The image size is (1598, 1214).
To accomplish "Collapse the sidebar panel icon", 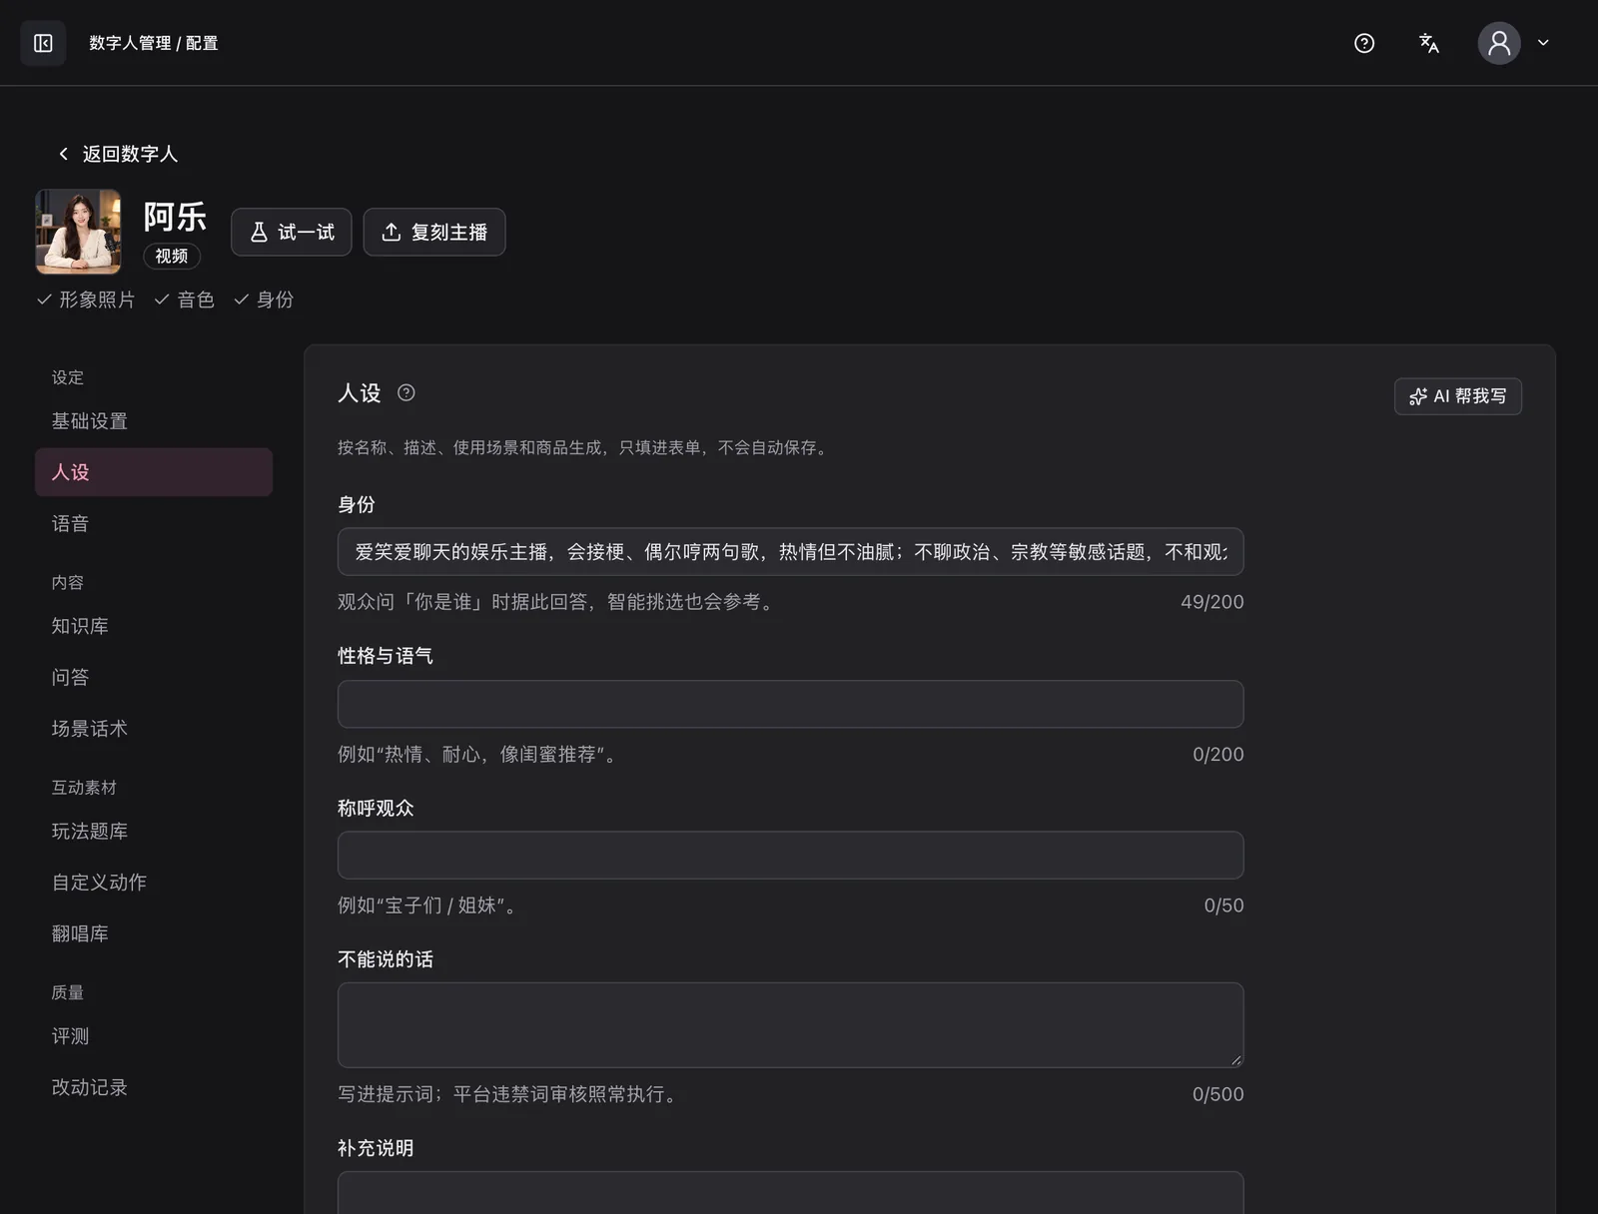I will tap(43, 43).
